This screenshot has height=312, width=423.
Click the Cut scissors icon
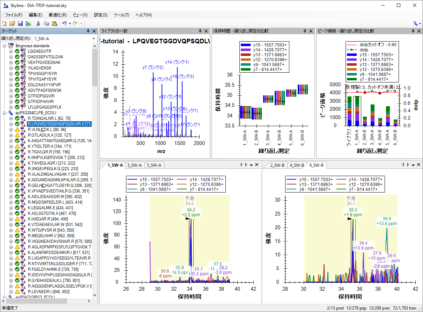click(38, 23)
